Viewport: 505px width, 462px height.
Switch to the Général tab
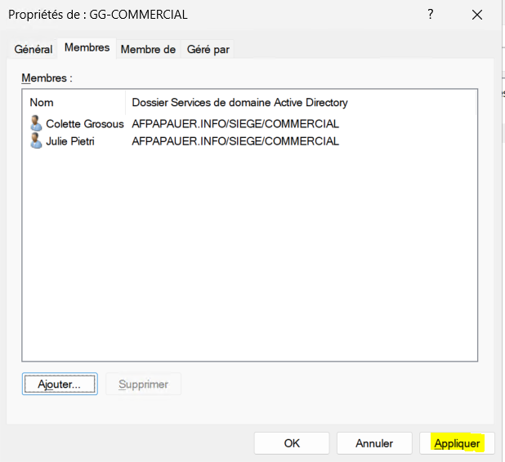tap(34, 50)
